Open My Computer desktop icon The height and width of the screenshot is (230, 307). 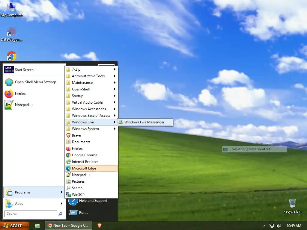pos(12,9)
